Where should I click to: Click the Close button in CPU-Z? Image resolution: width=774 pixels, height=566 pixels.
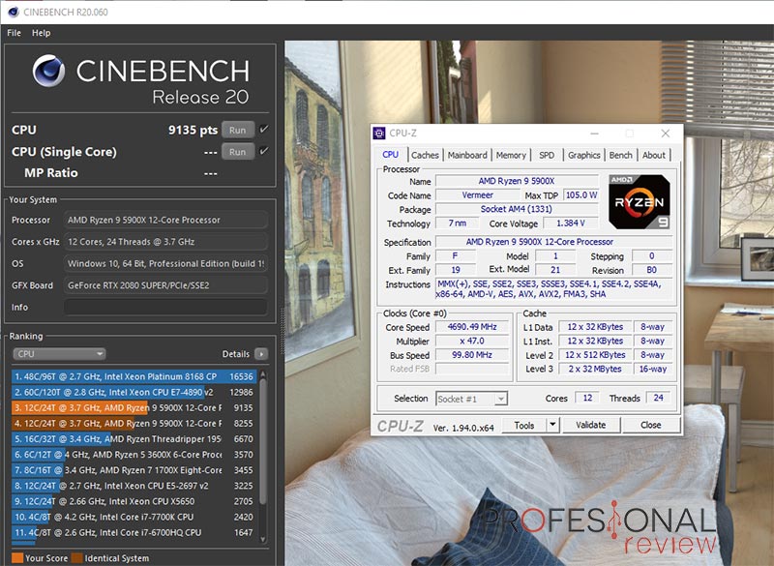(x=650, y=425)
